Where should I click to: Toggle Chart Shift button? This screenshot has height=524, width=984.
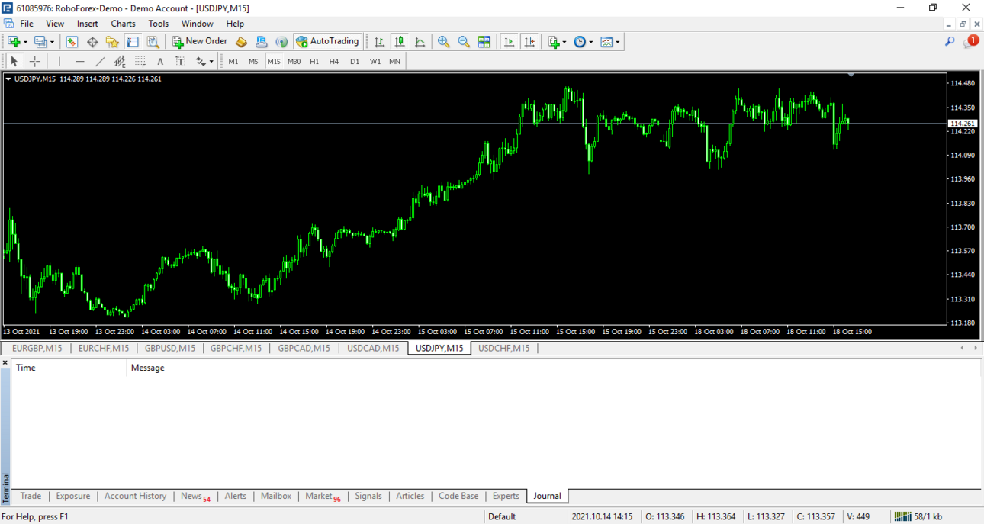(x=529, y=42)
